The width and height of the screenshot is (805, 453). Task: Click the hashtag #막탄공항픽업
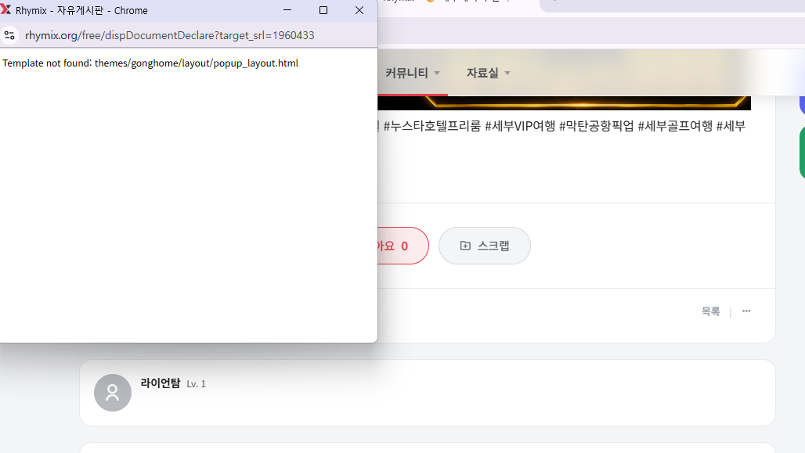point(597,126)
